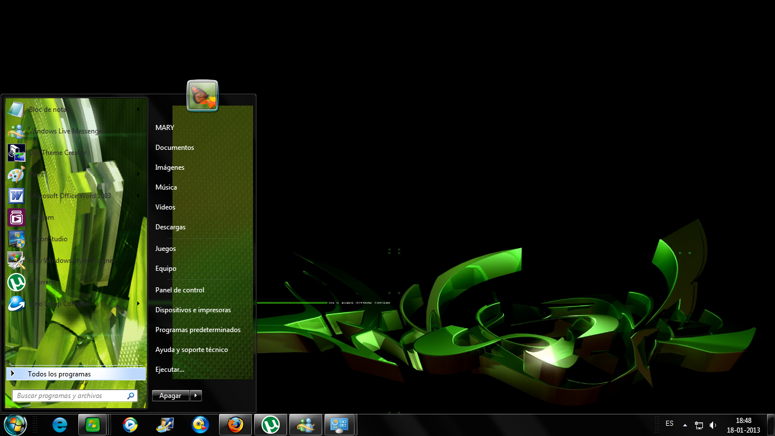Show Todos los programas list
The image size is (775, 436).
76,374
